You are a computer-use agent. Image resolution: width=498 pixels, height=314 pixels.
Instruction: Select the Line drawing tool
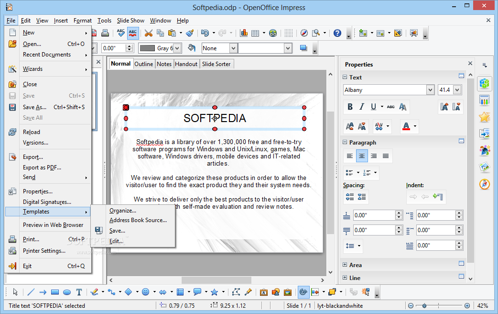[x=31, y=292]
